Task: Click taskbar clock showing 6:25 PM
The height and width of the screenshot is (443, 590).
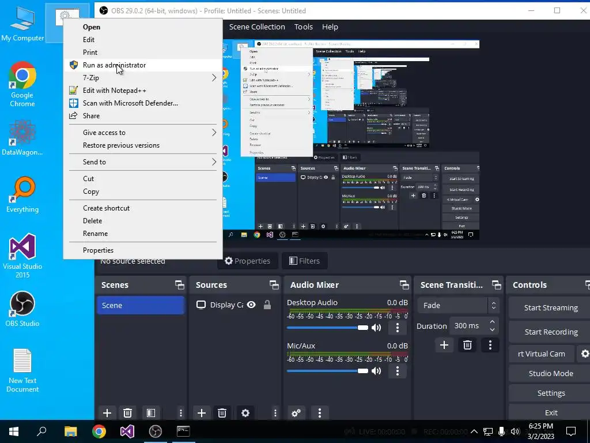Action: [540, 431]
